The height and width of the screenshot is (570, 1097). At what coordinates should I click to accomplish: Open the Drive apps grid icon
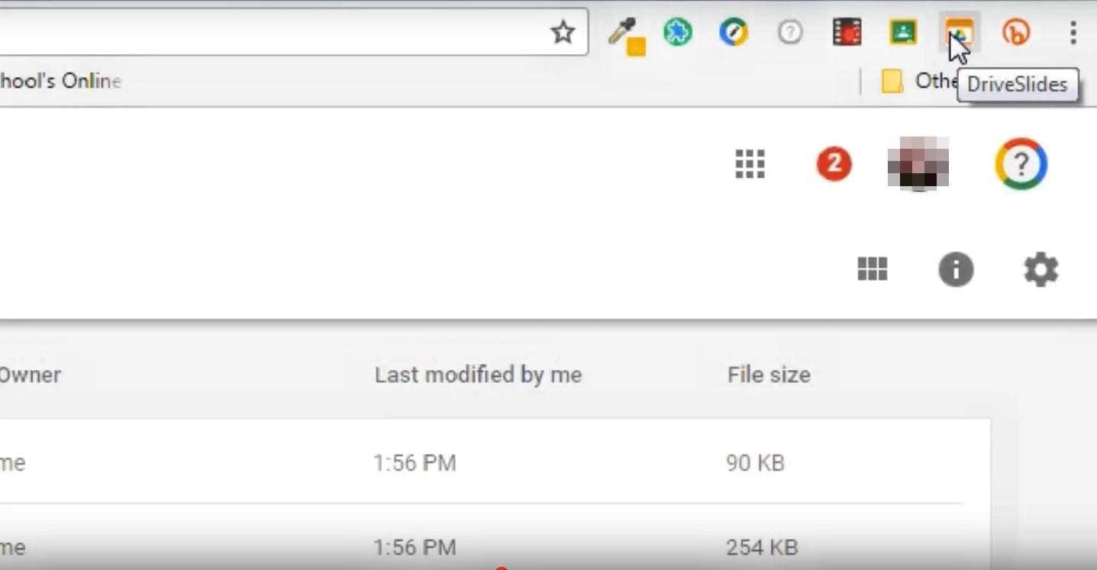coord(871,269)
